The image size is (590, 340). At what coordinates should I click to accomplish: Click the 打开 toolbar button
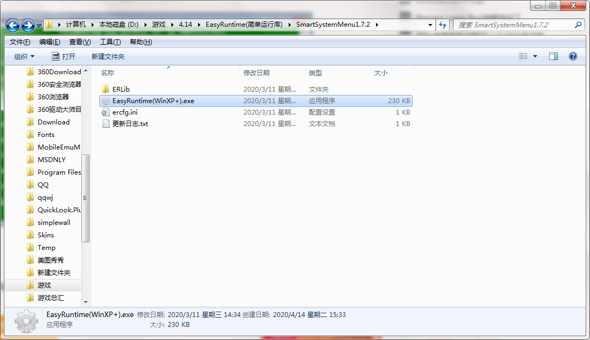[64, 56]
